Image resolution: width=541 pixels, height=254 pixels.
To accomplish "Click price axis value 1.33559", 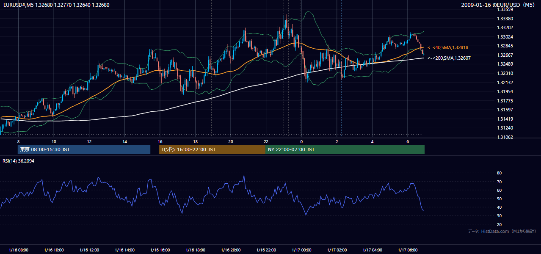I will point(505,9).
